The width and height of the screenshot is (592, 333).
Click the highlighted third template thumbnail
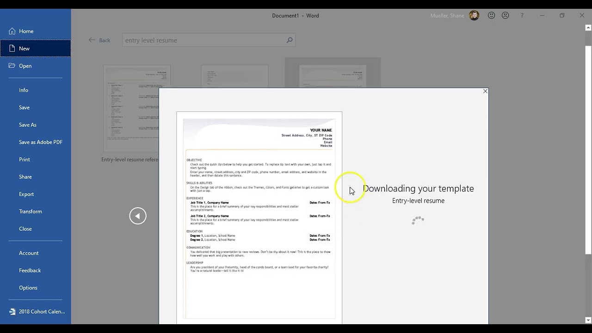[333, 73]
